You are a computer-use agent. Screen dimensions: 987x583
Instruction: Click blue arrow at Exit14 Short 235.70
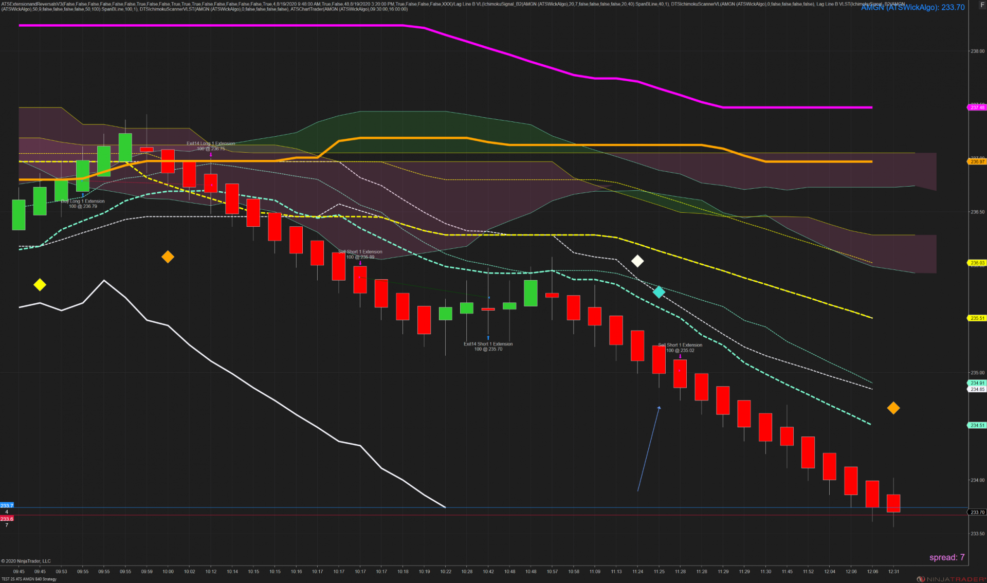[488, 338]
